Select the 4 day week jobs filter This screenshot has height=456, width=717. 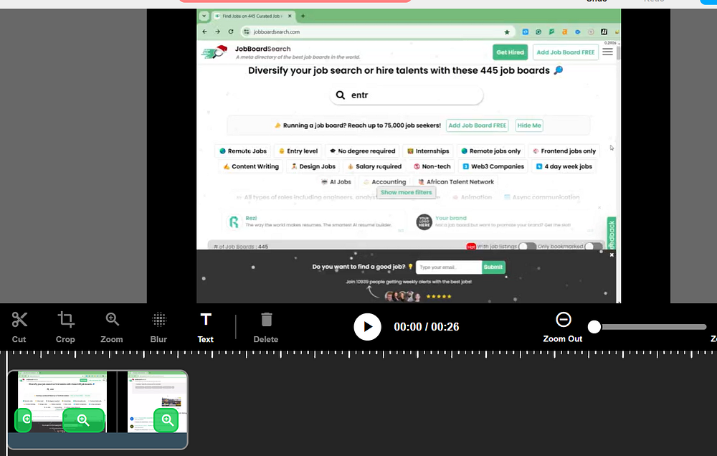click(564, 166)
